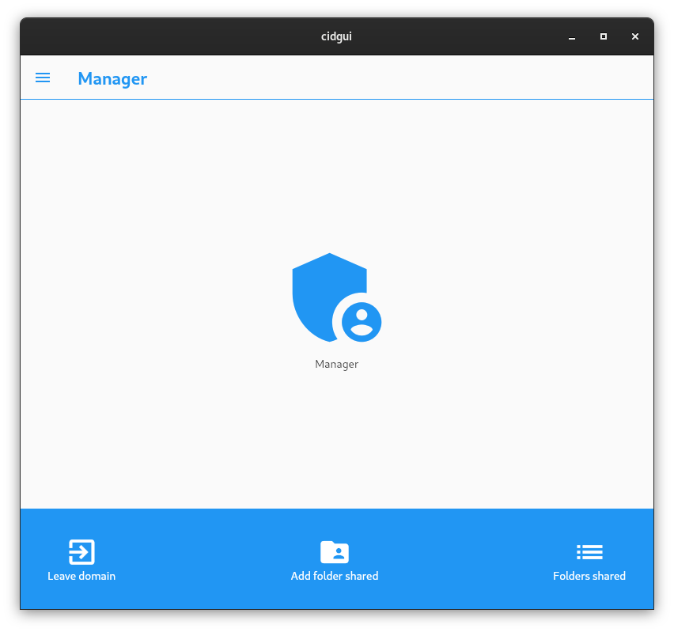
Task: Click the Manager header title
Action: click(112, 79)
